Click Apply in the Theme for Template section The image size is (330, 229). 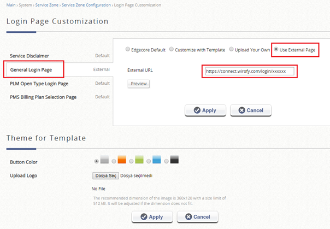(x=151, y=216)
